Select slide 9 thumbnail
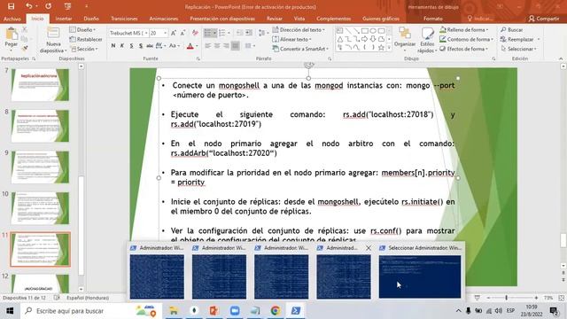Image resolution: width=567 pixels, height=319 pixels. pos(40,167)
